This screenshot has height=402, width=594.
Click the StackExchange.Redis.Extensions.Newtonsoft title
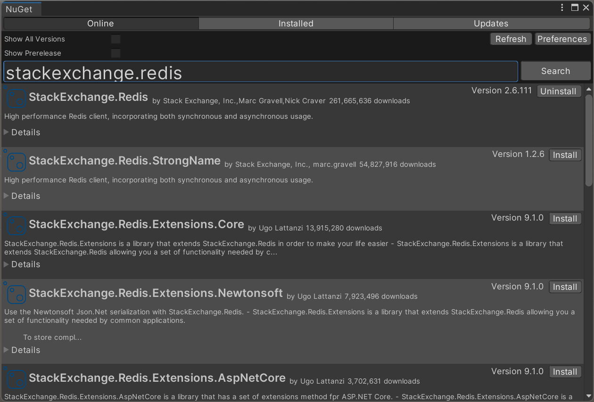pyautogui.click(x=156, y=293)
